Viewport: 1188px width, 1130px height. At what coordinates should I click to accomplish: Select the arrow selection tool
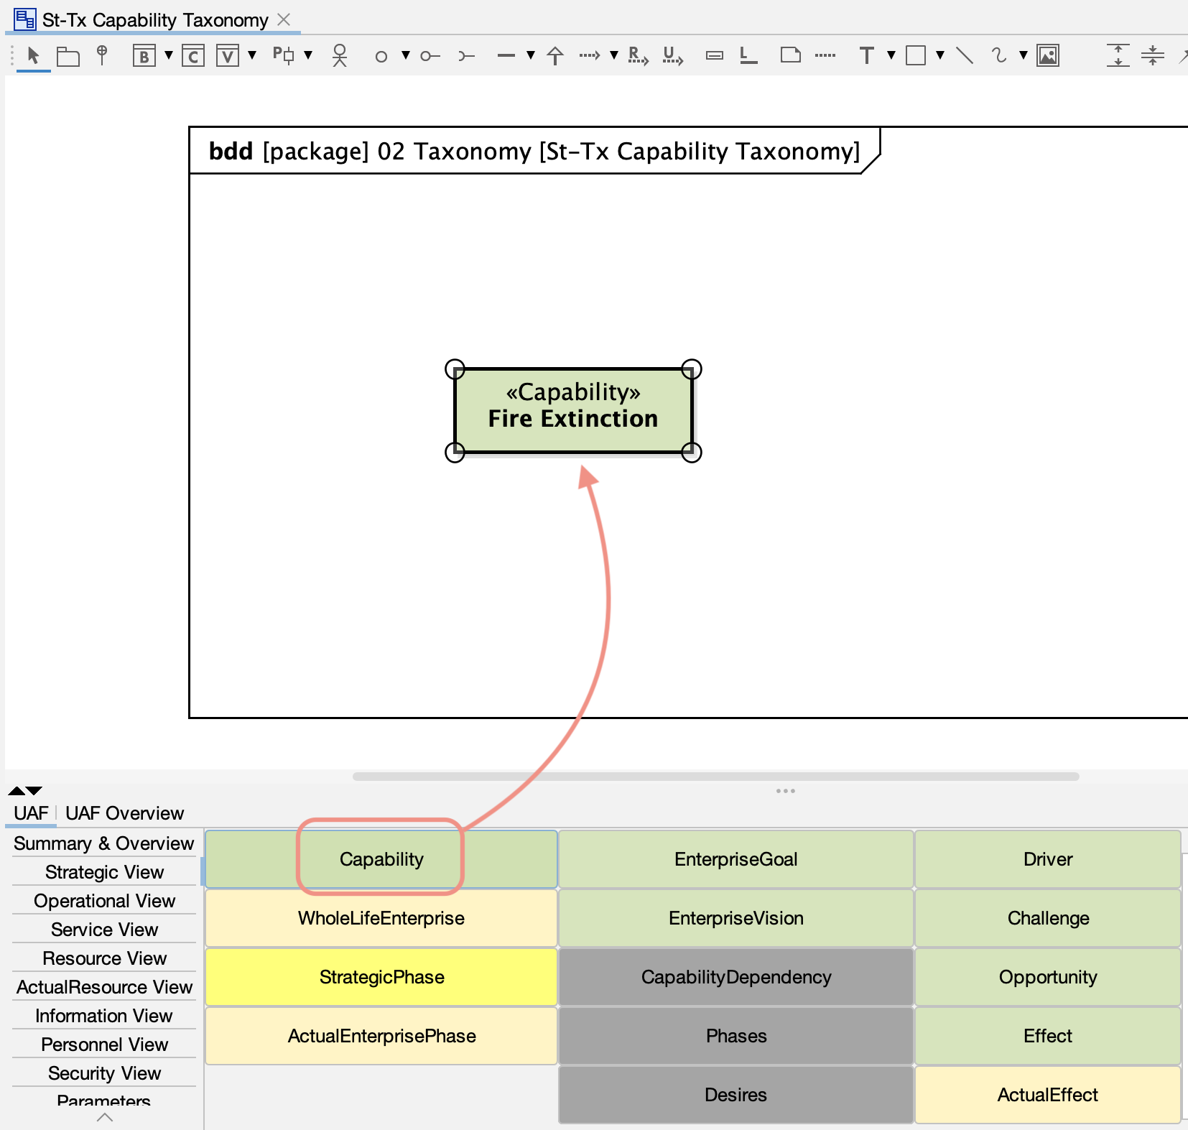(33, 55)
